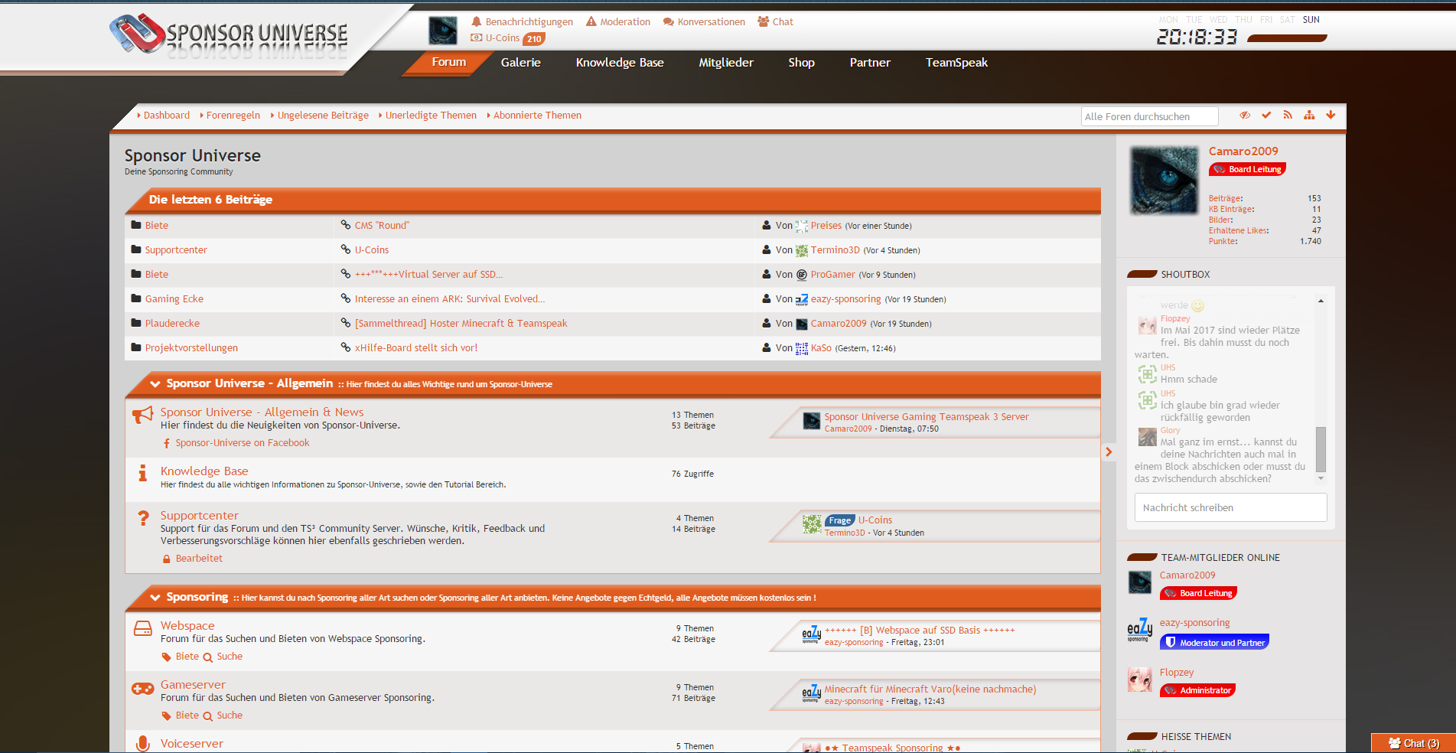
Task: Open the Knowledge Base menu item
Action: click(619, 63)
